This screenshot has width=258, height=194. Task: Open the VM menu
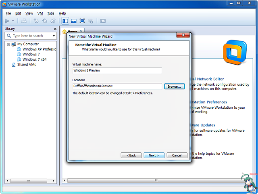tap(40, 13)
